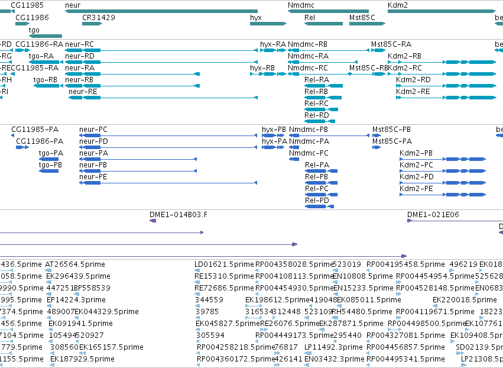Image resolution: width=503 pixels, height=368 pixels.
Task: Select EST EP14224.3prime
Action: click(76, 300)
